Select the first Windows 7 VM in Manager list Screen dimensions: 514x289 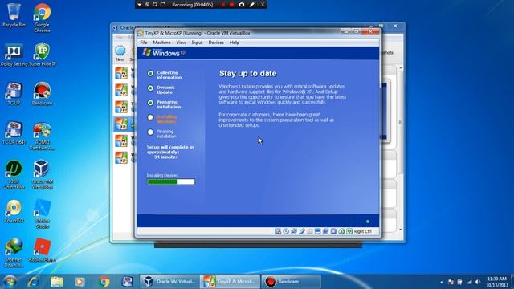coord(121,73)
